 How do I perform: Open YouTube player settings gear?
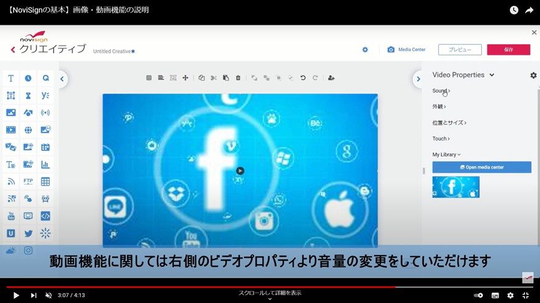[510, 295]
